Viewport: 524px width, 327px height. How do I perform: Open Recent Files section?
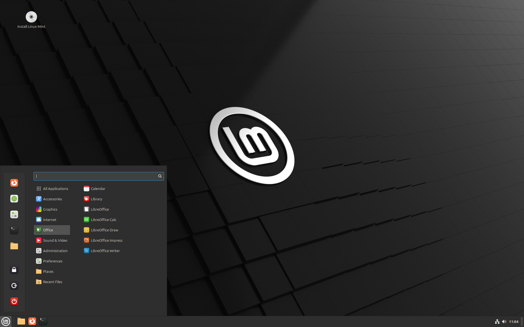[52, 281]
